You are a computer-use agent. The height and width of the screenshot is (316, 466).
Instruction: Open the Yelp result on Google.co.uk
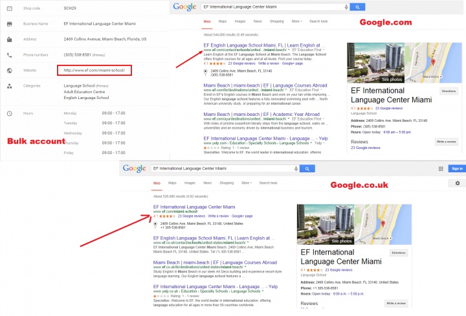pyautogui.click(x=216, y=287)
